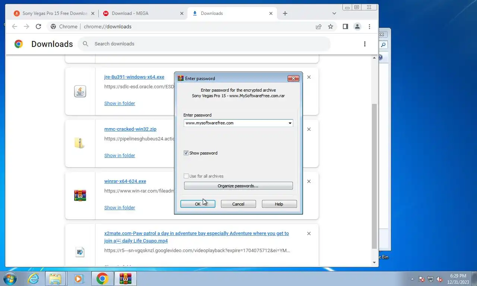Toggle Use for all archives checkbox

[186, 176]
